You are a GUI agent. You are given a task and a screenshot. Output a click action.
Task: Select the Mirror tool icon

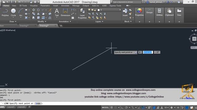[x=38, y=14]
